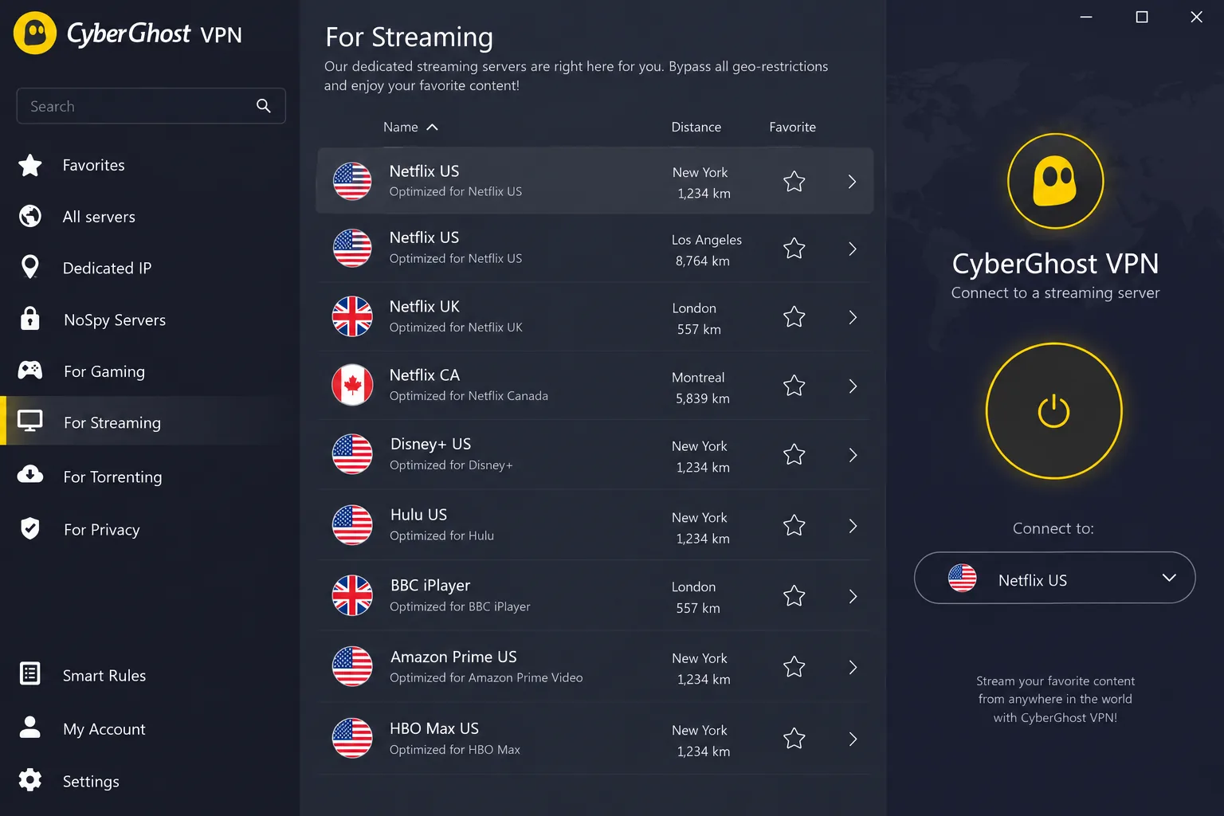
Task: Click the For Gaming controller icon
Action: point(30,371)
